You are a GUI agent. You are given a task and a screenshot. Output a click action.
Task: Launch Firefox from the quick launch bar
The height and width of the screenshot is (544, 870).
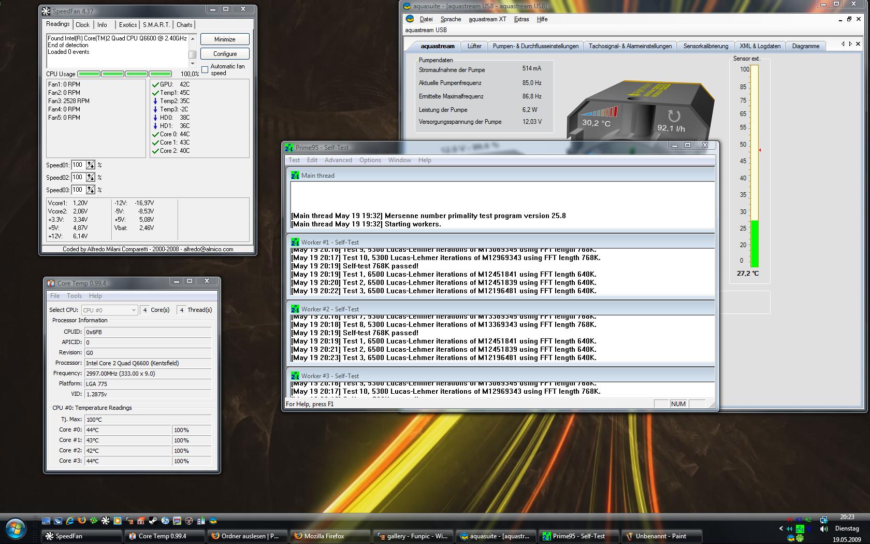coord(82,521)
